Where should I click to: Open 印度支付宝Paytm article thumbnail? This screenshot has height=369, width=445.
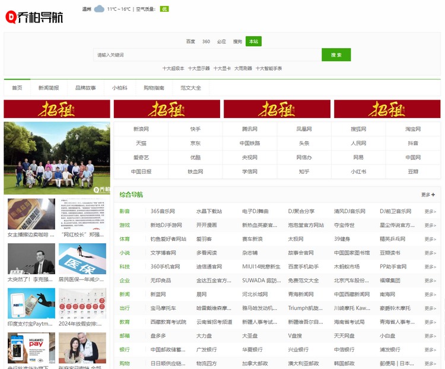pos(31,303)
